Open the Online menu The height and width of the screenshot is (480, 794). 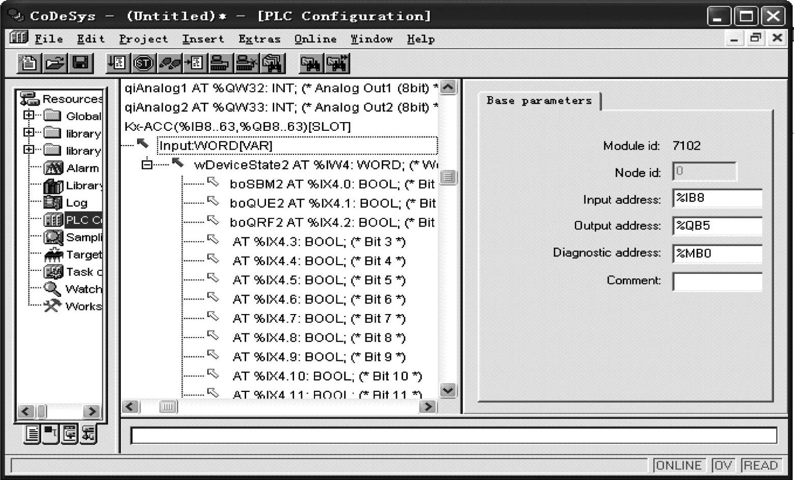(315, 39)
